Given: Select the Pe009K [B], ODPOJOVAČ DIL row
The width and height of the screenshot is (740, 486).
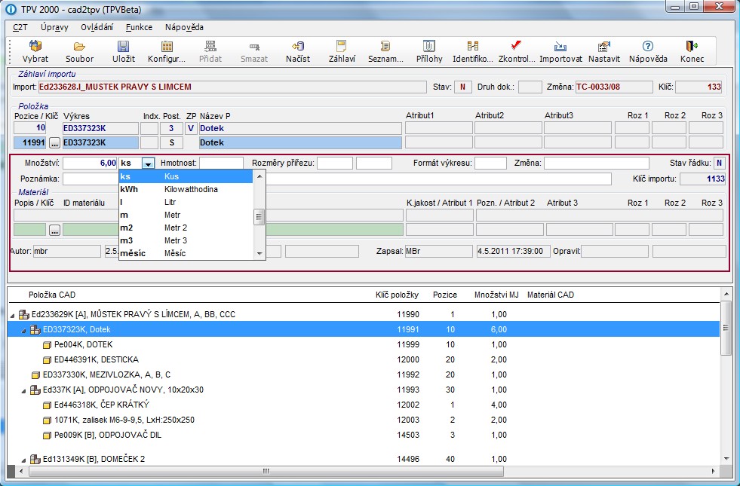Looking at the screenshot, I should tap(364, 435).
